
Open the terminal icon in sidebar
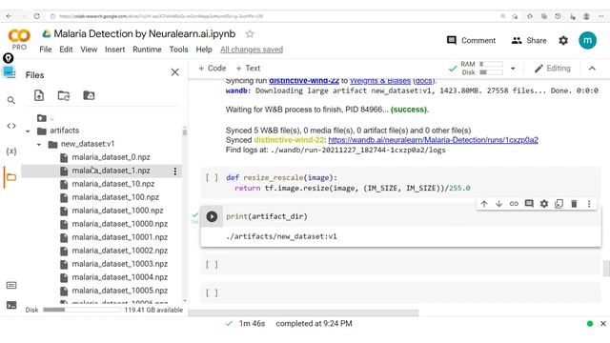pos(11,305)
